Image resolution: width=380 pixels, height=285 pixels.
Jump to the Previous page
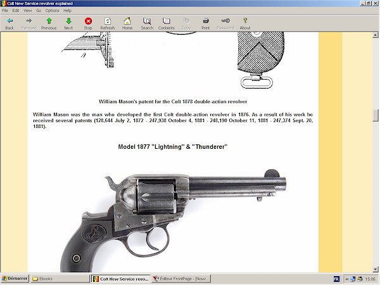coord(49,23)
